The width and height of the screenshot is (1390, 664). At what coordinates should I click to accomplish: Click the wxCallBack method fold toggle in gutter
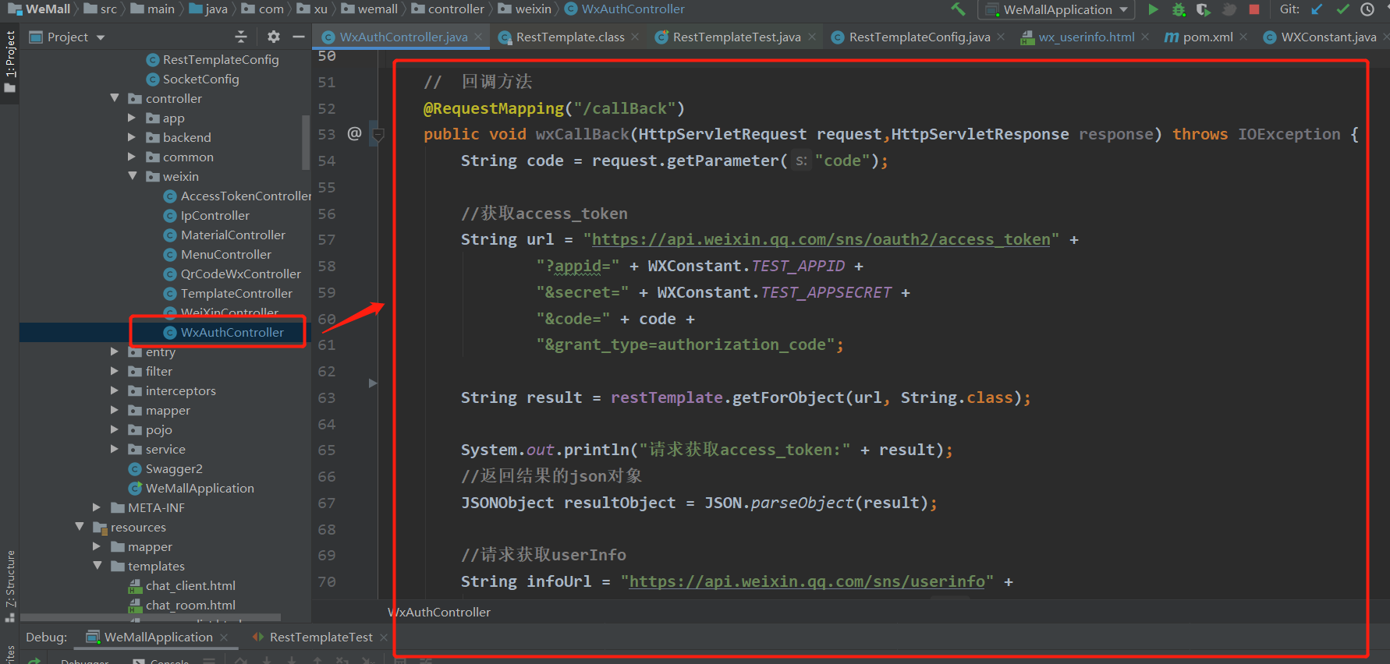(378, 135)
